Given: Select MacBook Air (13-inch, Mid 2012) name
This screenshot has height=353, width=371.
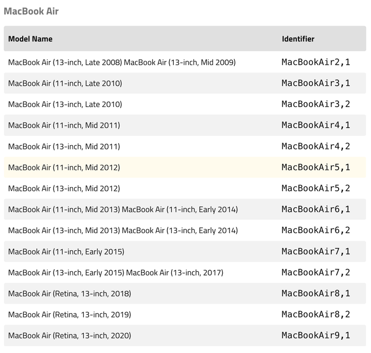Looking at the screenshot, I should 64,188.
